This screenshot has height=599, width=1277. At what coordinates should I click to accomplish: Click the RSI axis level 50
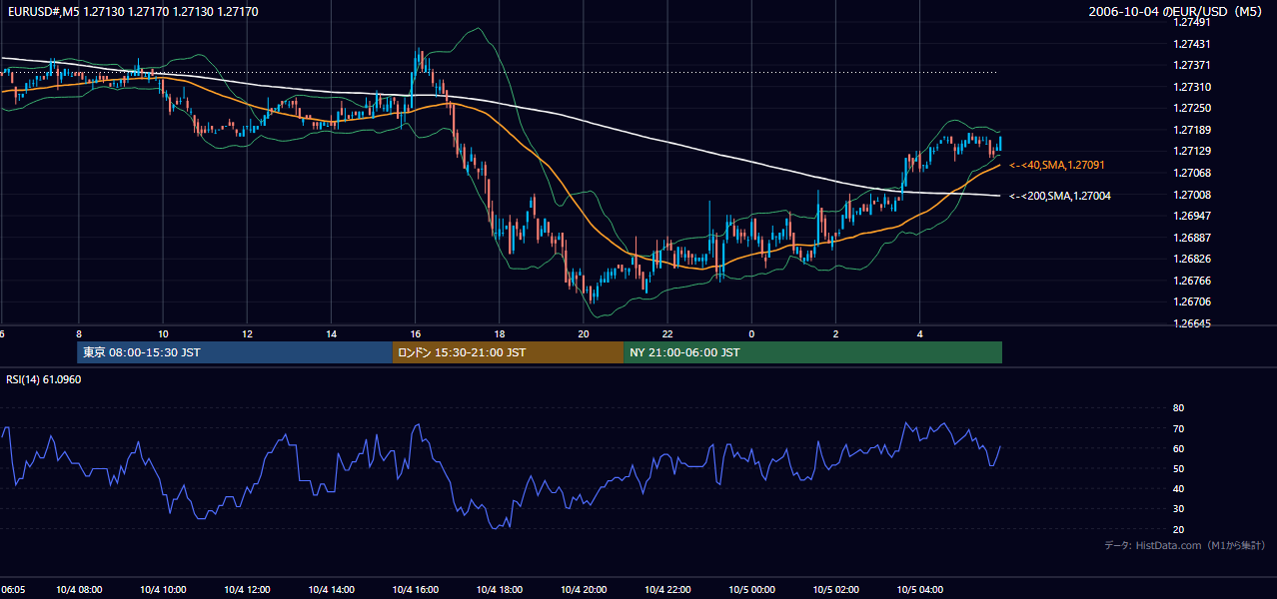pos(1178,468)
